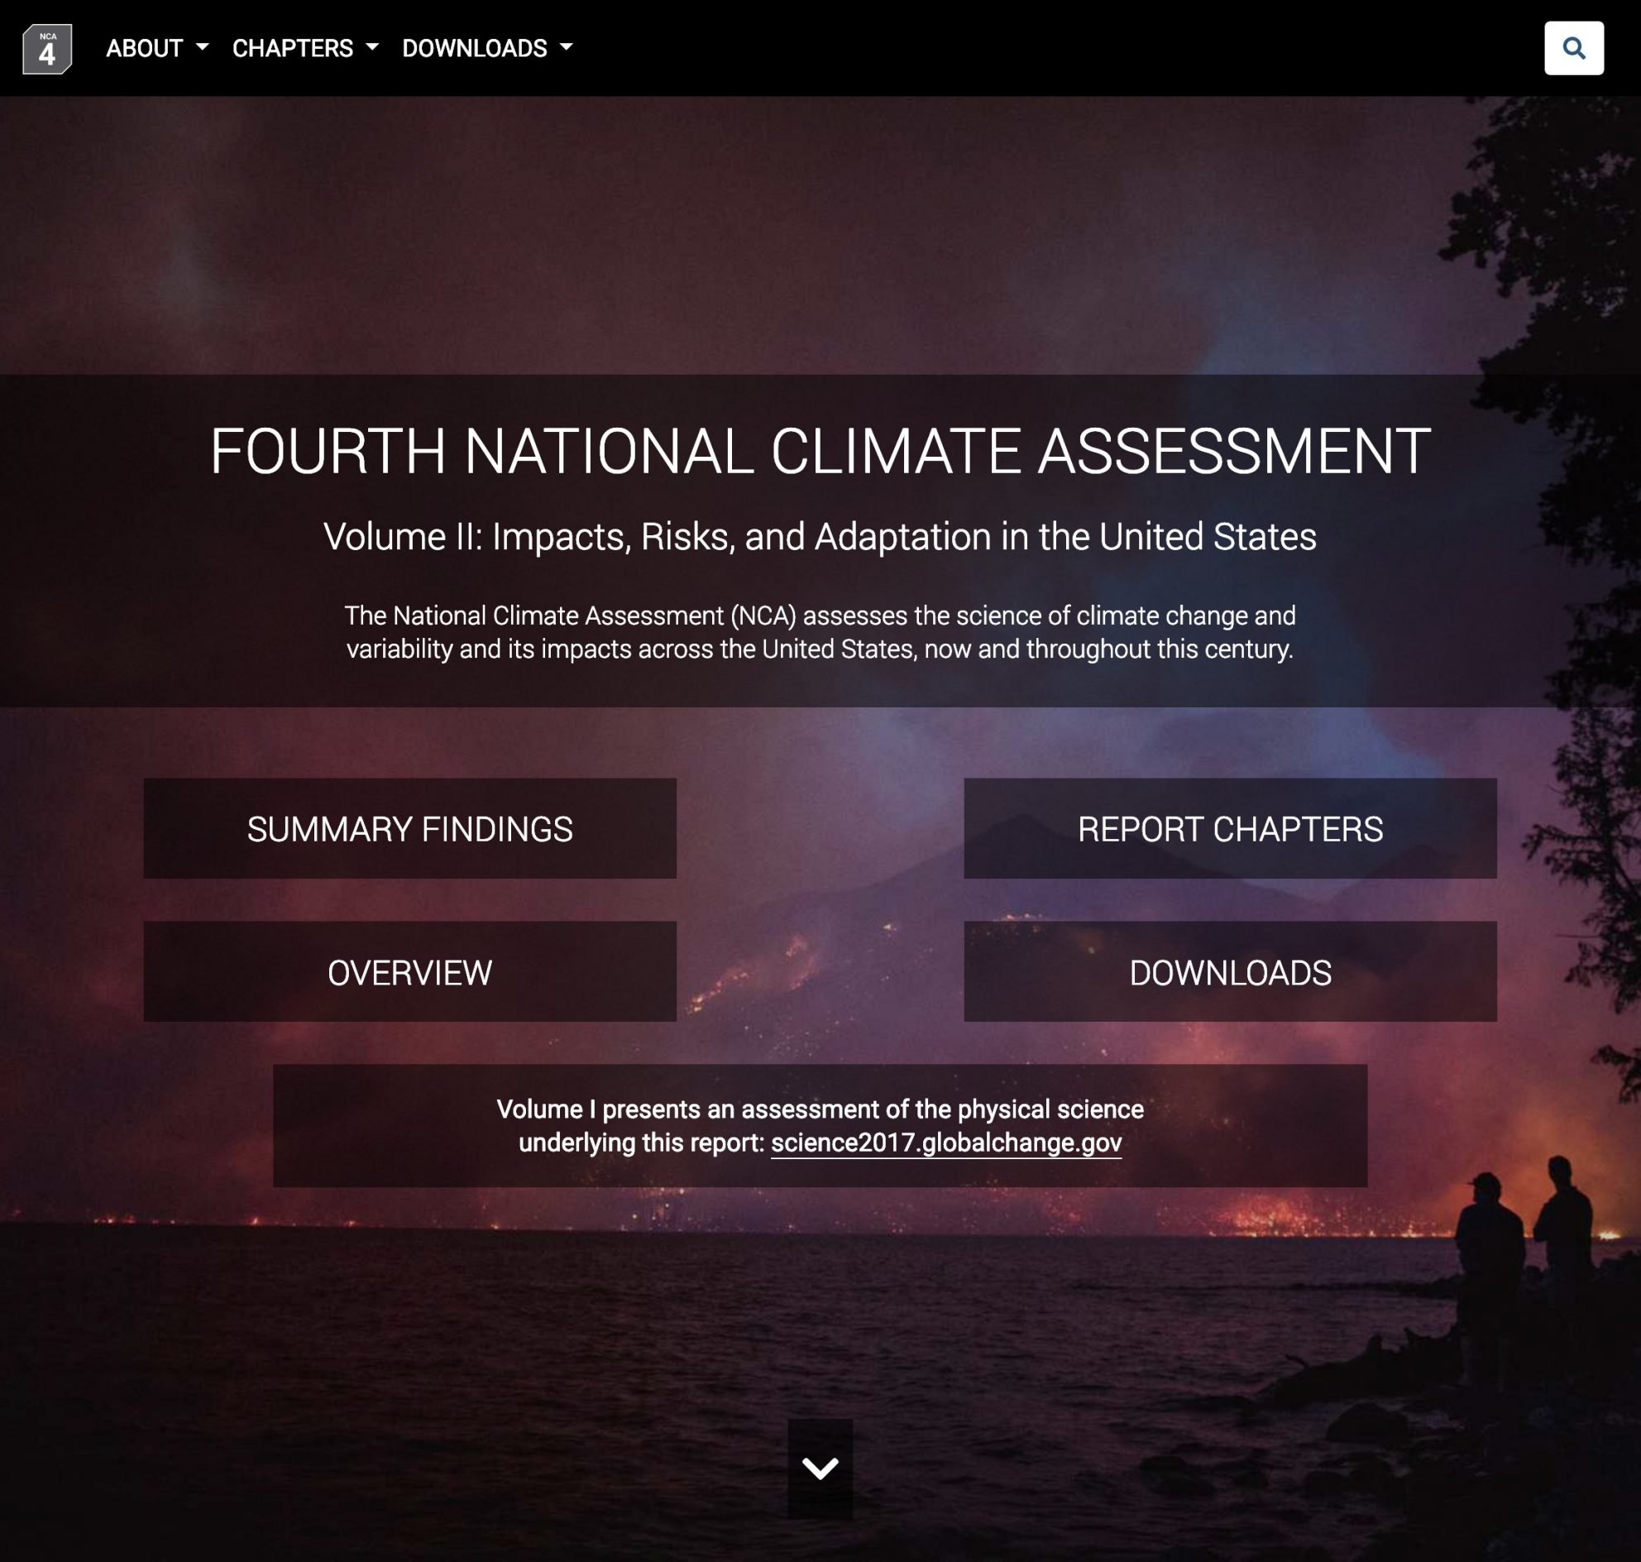Click the 'Volume II: Impacts, Risks, and Adaptation' subtitle
Image resolution: width=1641 pixels, height=1562 pixels.
[820, 537]
